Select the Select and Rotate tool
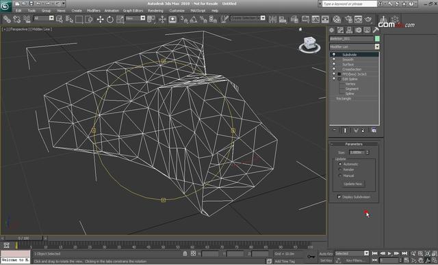Viewport: 438px width, 265px height. point(110,19)
